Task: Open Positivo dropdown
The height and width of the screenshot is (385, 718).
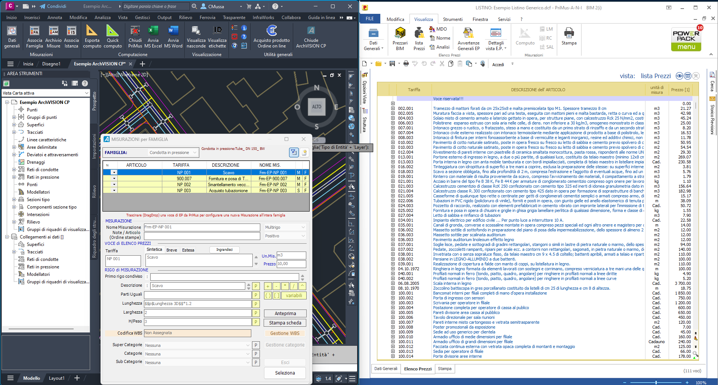Action: pyautogui.click(x=285, y=236)
